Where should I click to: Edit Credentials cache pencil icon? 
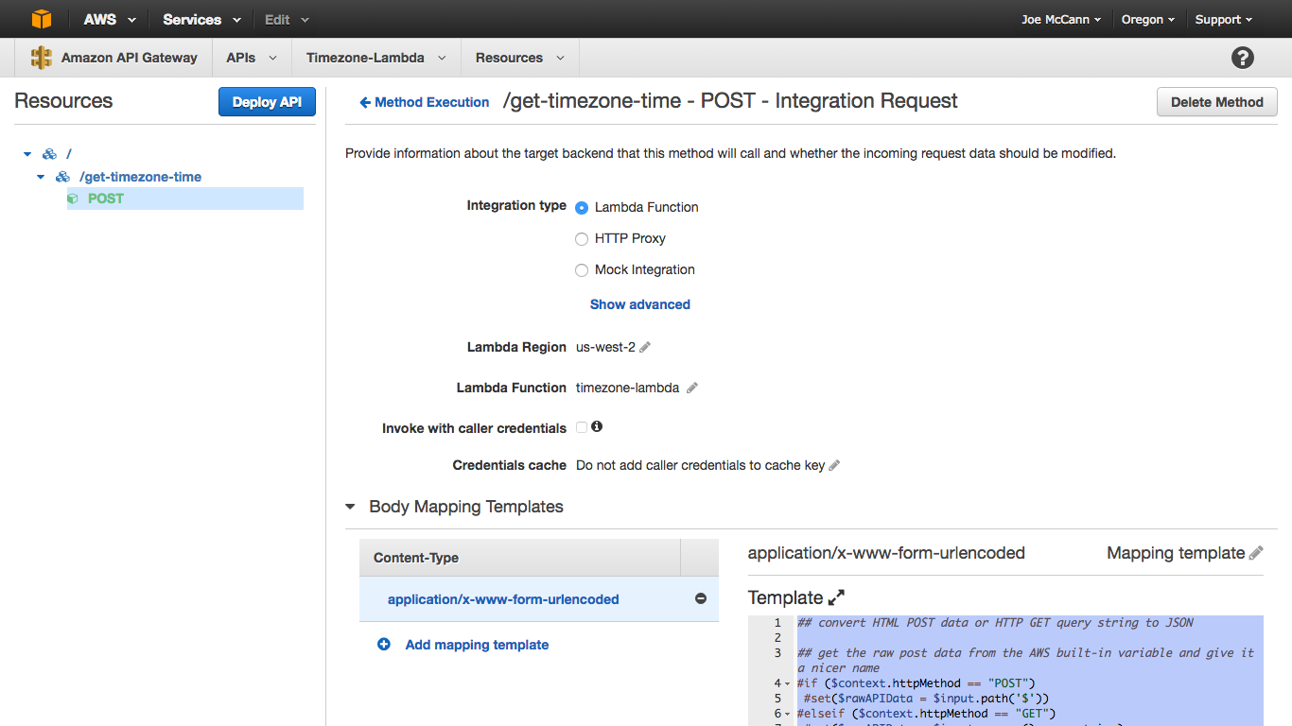pos(834,465)
